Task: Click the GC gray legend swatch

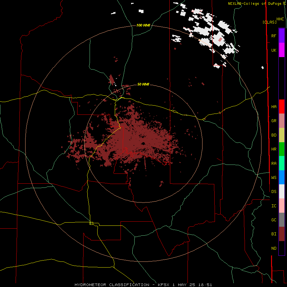Action: coord(282,220)
